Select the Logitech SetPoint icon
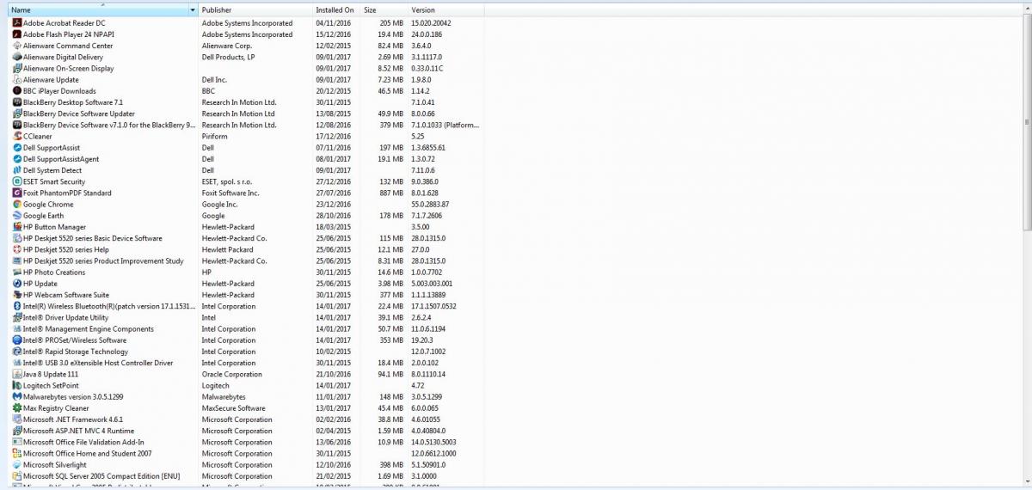 point(17,386)
